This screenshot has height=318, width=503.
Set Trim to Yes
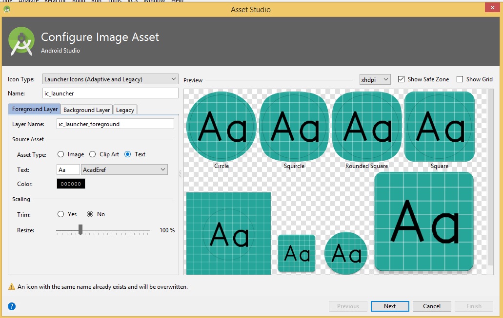(61, 214)
